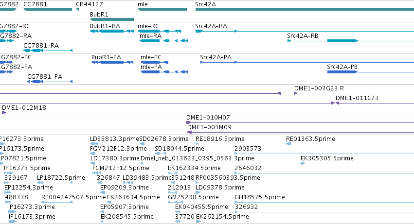Open the BubR1-RA transcript label
This screenshot has height=224, width=414.
105,26
